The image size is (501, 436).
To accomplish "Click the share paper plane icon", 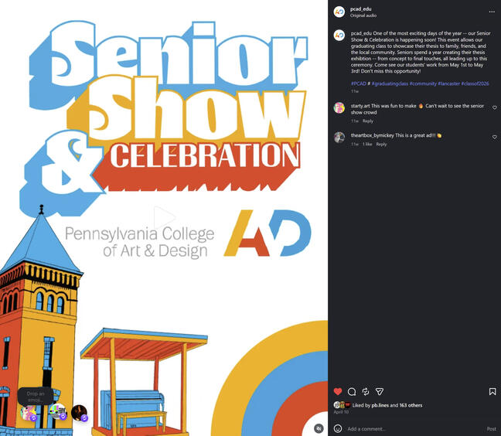I will pyautogui.click(x=380, y=391).
